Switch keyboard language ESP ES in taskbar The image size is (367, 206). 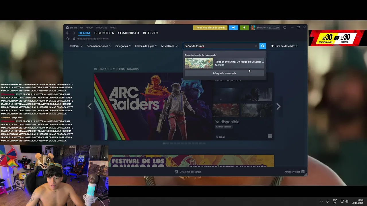coord(335,201)
